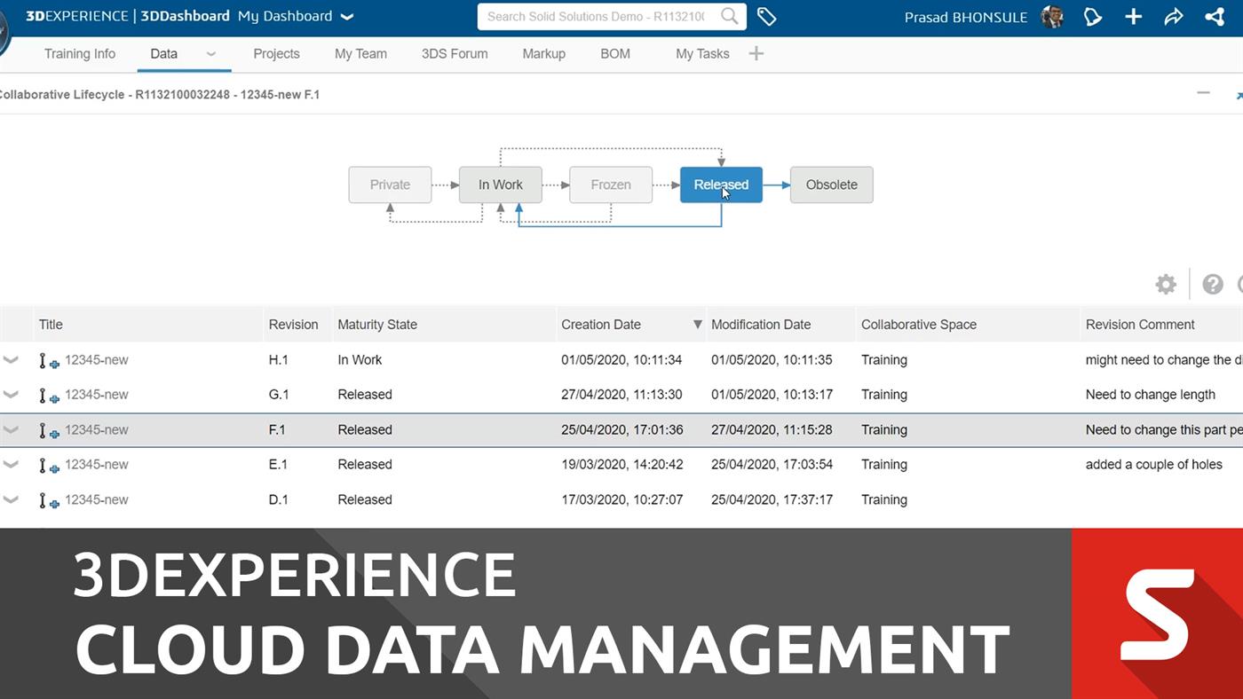Click the tag icon beside the search bar
1243x699 pixels.
point(766,16)
